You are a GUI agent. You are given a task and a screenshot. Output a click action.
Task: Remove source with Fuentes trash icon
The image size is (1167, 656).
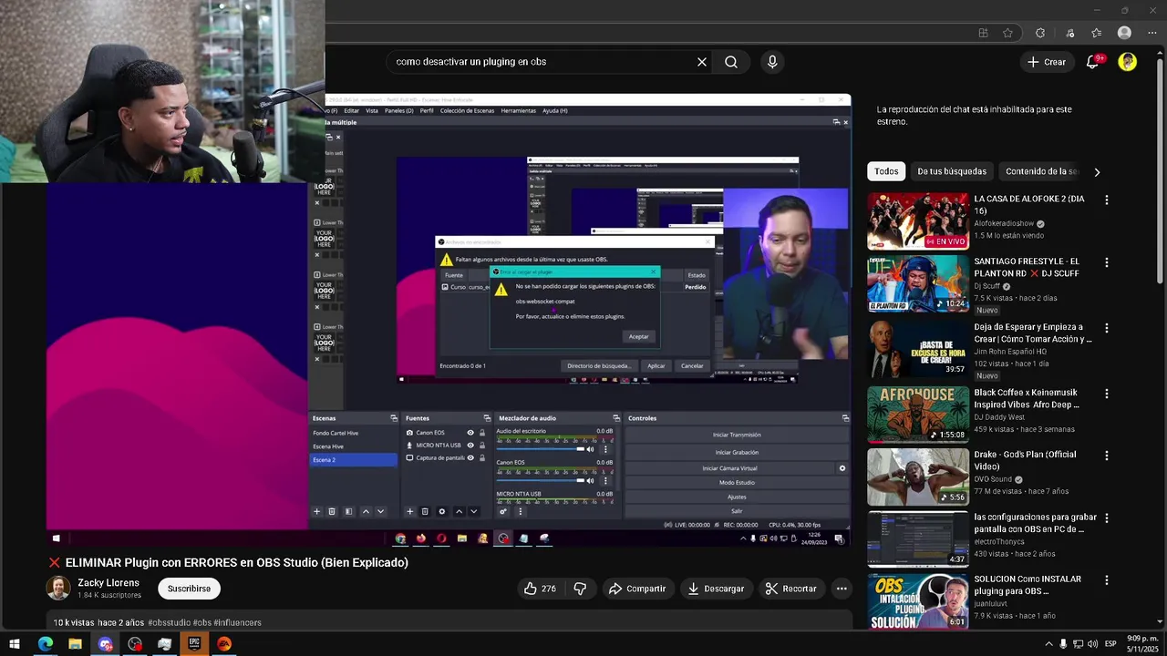[x=425, y=511]
